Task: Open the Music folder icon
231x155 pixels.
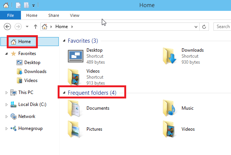Action: 169,108
